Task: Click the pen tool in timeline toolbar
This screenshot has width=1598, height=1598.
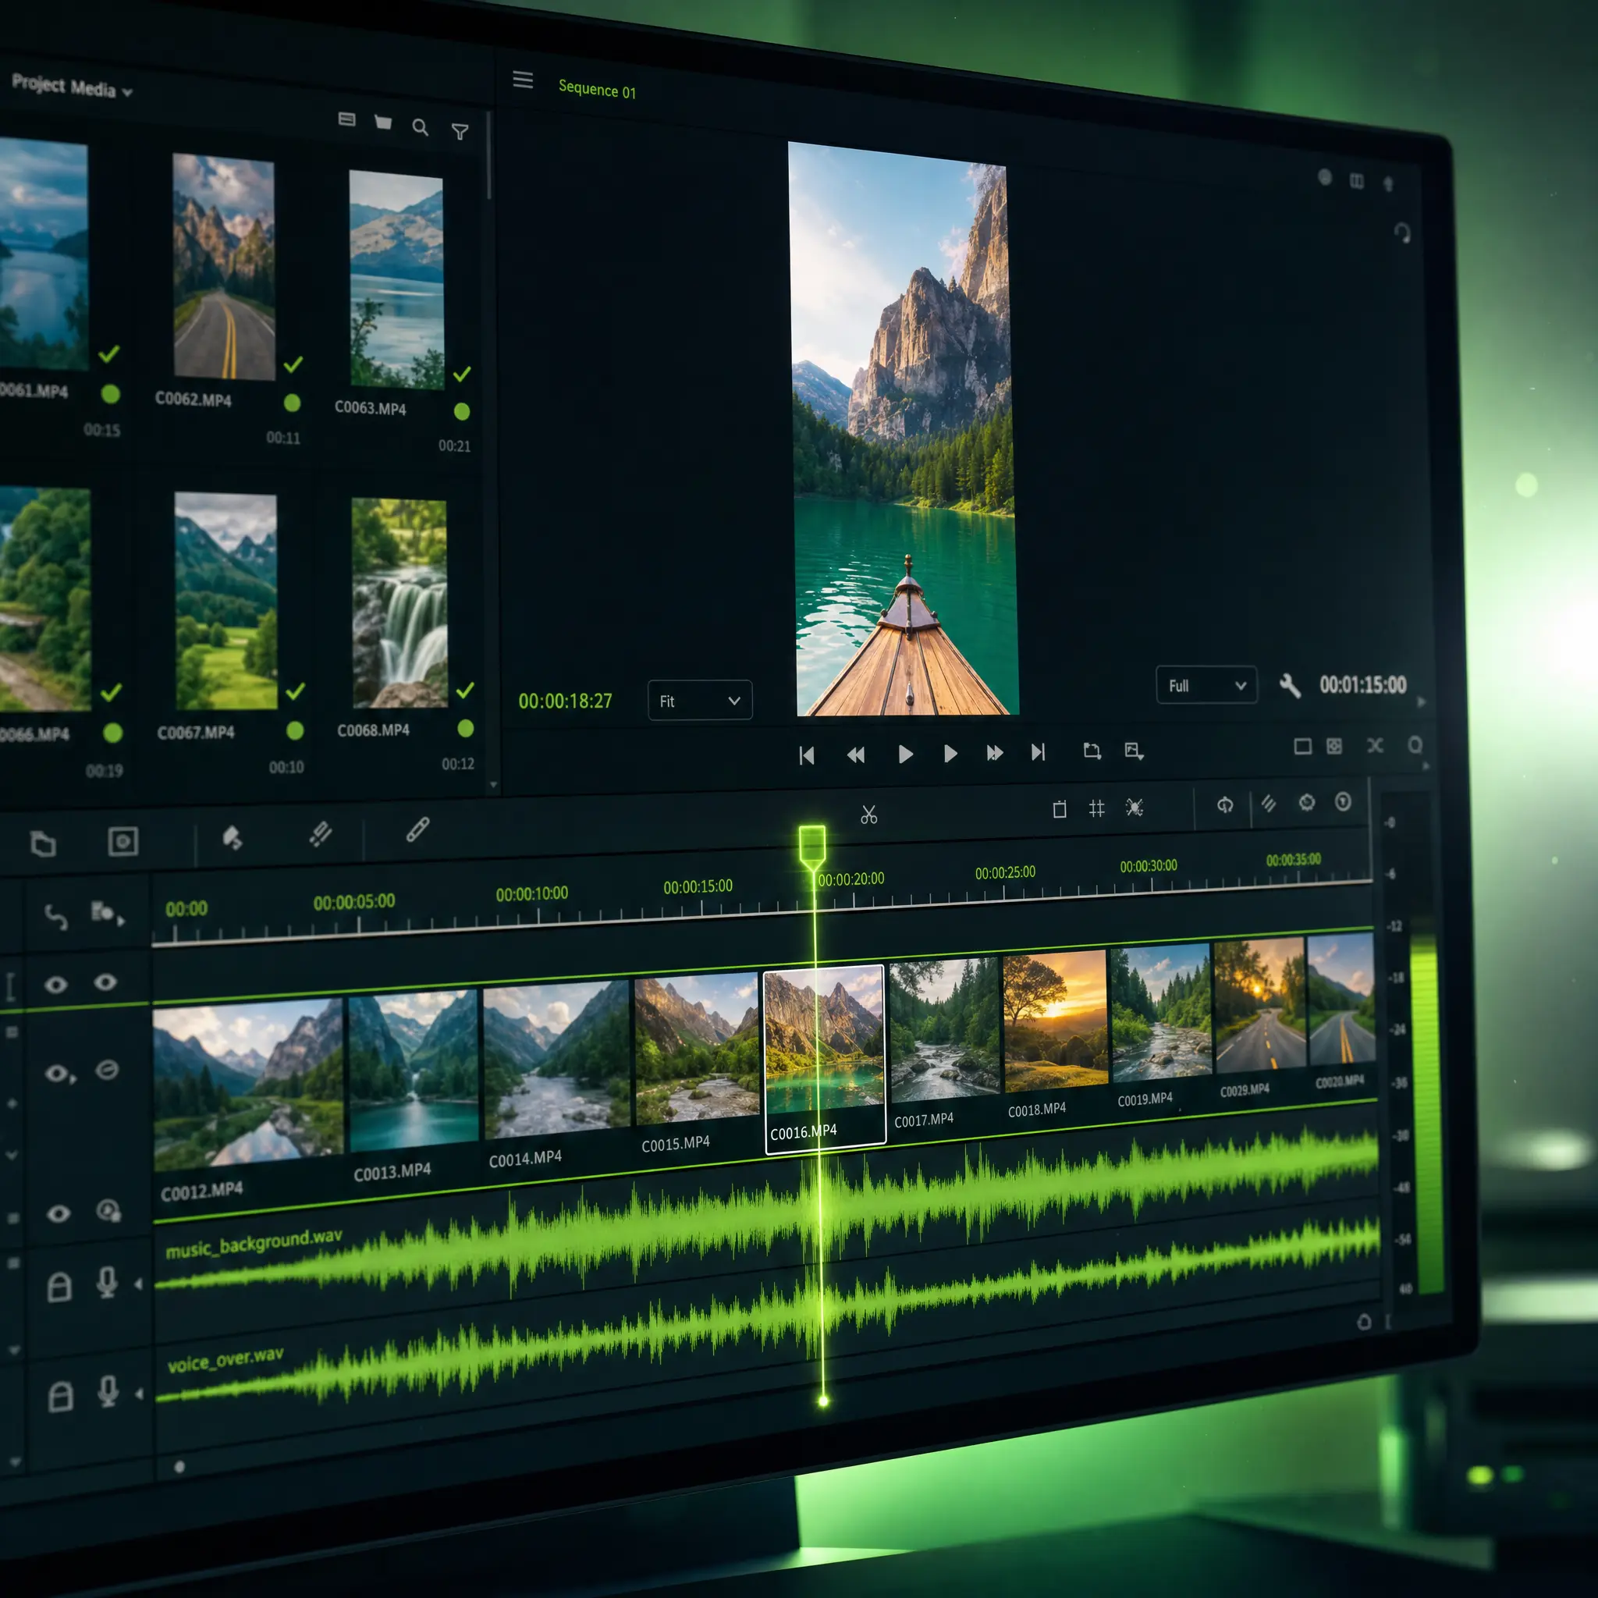Action: pyautogui.click(x=417, y=830)
